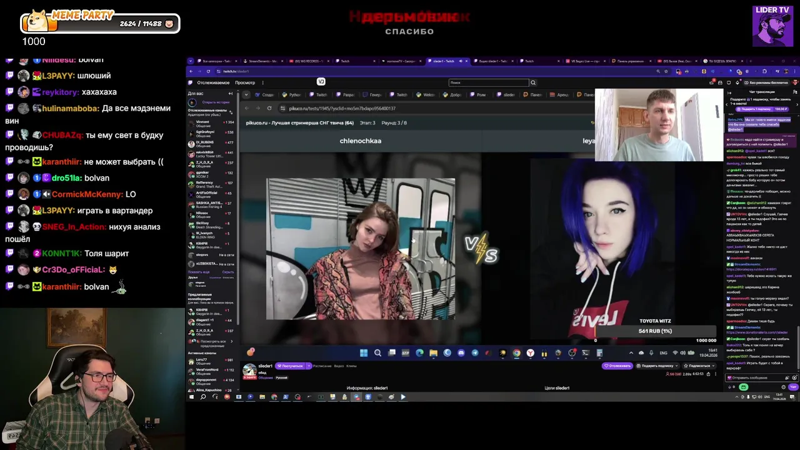Open File Explorer icon in streamed taskbar

[433, 353]
